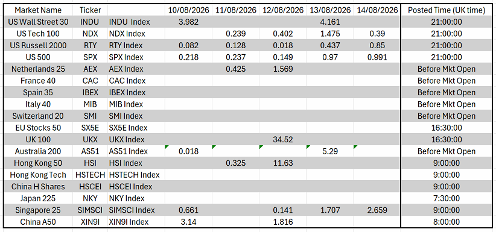Click the 10/08/2026 date header
Viewport: 496px width, 232px height.
pyautogui.click(x=188, y=10)
